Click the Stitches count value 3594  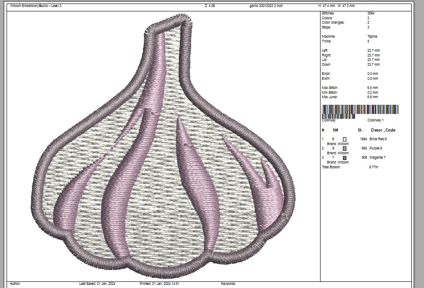tap(371, 14)
